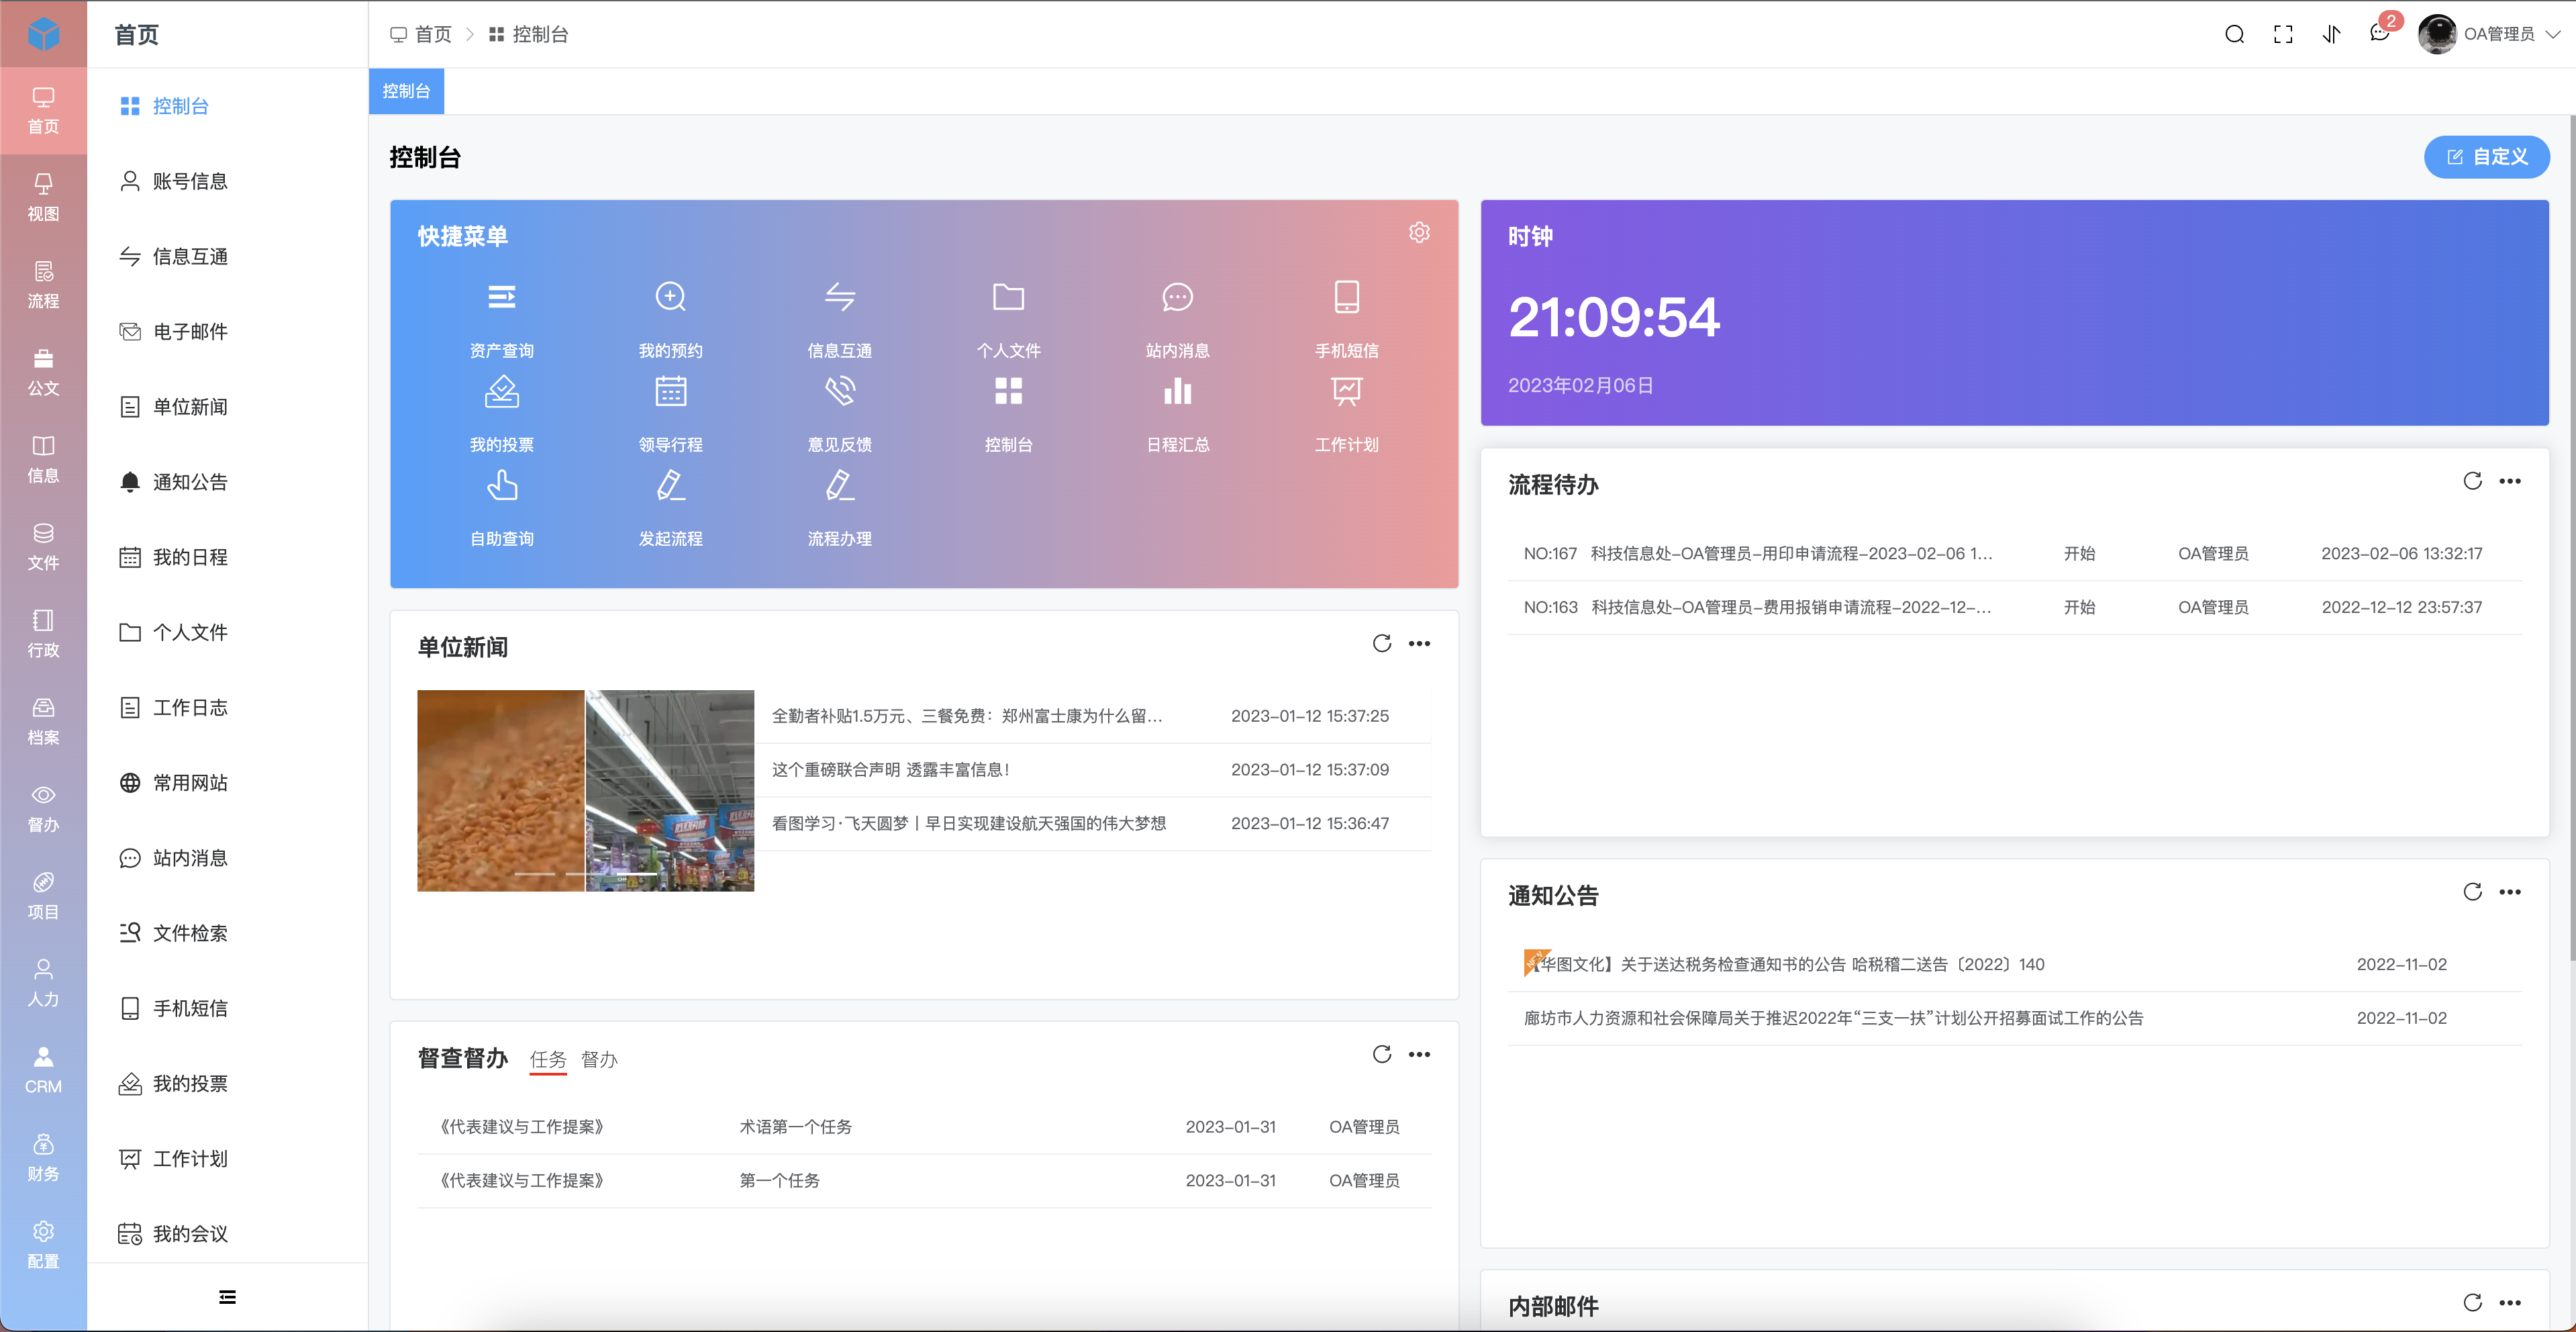The image size is (2576, 1332).
Task: Open 我的会议 in the sidebar menu
Action: [x=228, y=1234]
